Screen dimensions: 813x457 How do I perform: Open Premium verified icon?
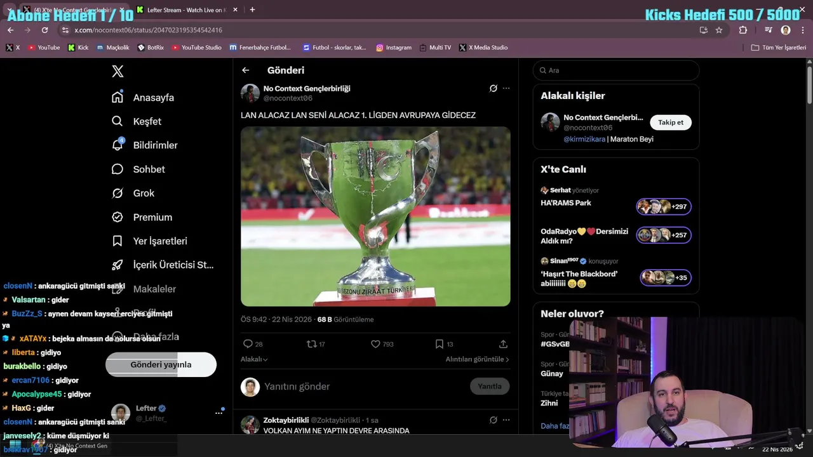pos(117,217)
